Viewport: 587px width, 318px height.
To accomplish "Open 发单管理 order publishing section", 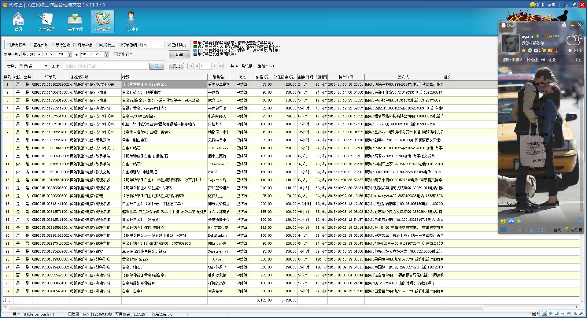I will (x=46, y=21).
